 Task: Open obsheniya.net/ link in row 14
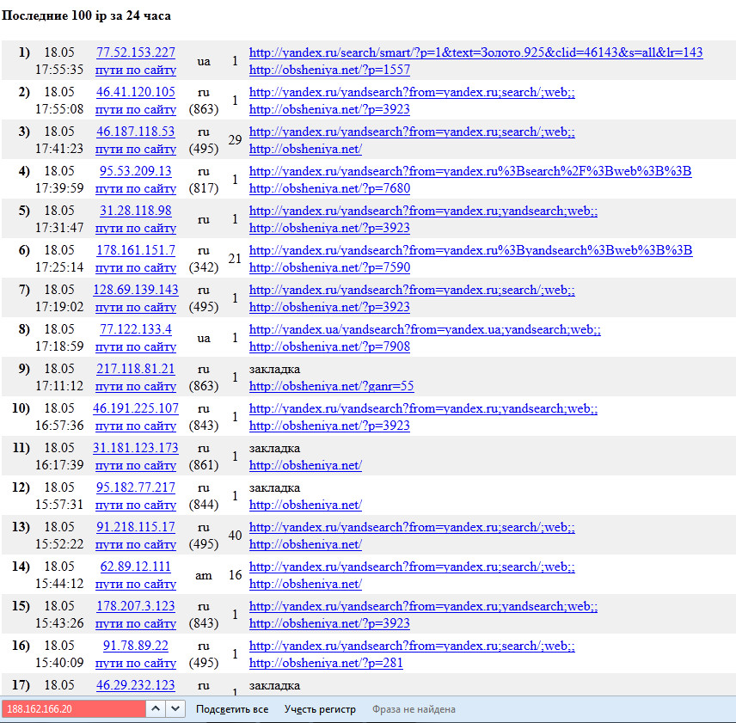305,584
